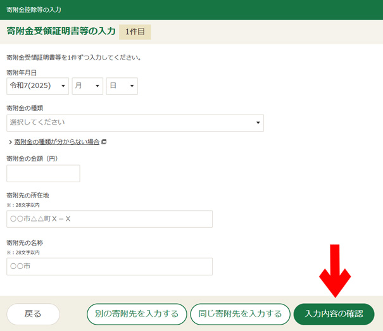Image resolution: width=383 pixels, height=331 pixels.
Task: Expand the 月 month dropdown
Action: click(x=87, y=86)
